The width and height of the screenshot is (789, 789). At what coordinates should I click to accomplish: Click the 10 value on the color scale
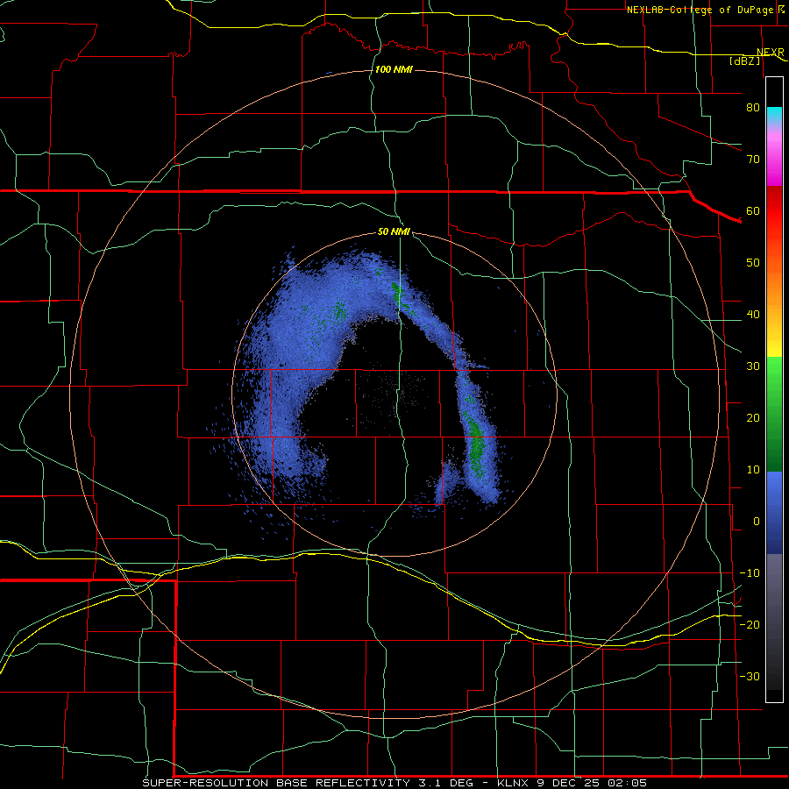coord(753,470)
